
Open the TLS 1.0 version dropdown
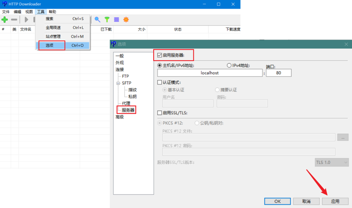(331, 162)
